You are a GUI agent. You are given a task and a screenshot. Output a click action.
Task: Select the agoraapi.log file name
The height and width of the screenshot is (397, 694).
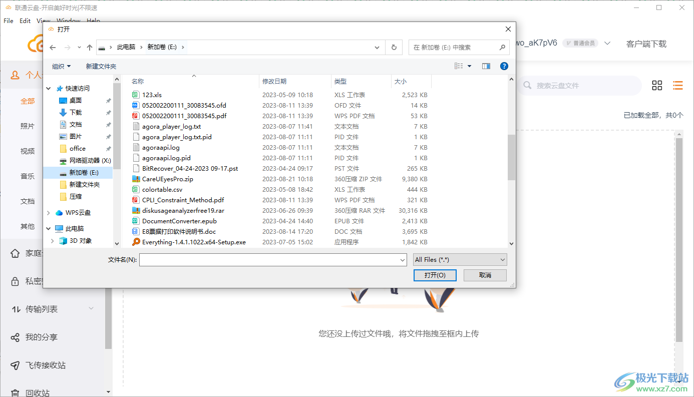(161, 147)
